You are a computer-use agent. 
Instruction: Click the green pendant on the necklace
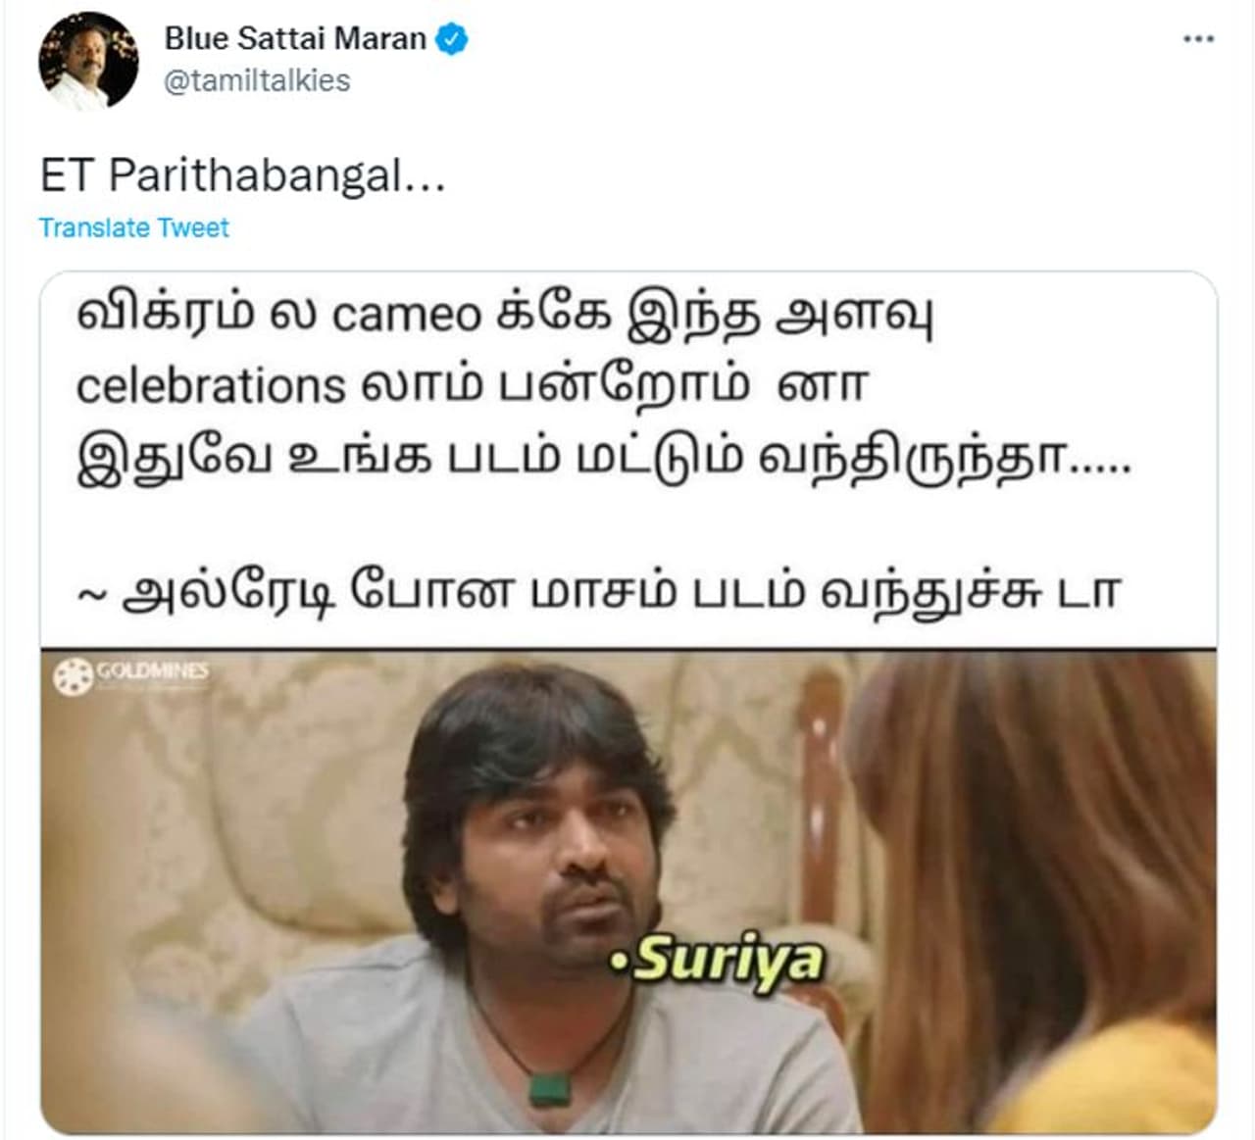click(549, 1089)
